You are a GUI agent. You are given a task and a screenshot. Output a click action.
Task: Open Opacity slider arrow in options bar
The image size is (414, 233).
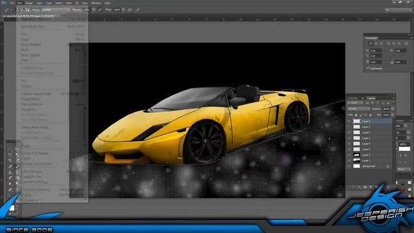(x=94, y=10)
